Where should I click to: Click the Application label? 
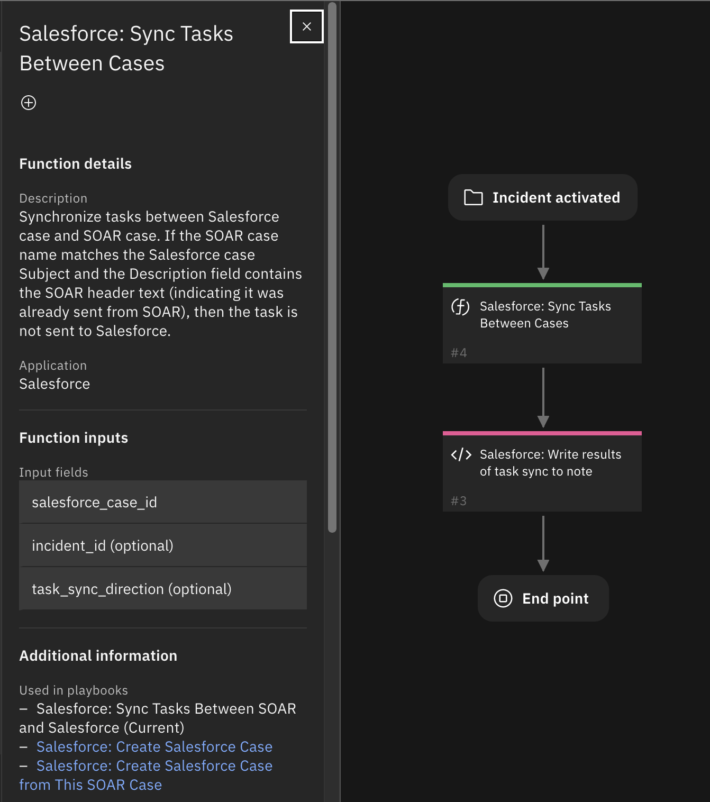coord(53,365)
